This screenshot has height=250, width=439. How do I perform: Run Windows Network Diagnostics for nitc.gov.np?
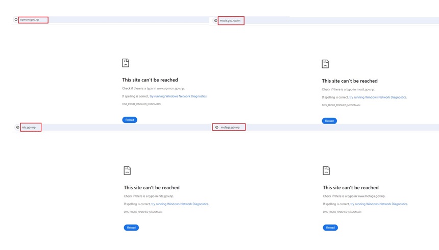coord(180,204)
